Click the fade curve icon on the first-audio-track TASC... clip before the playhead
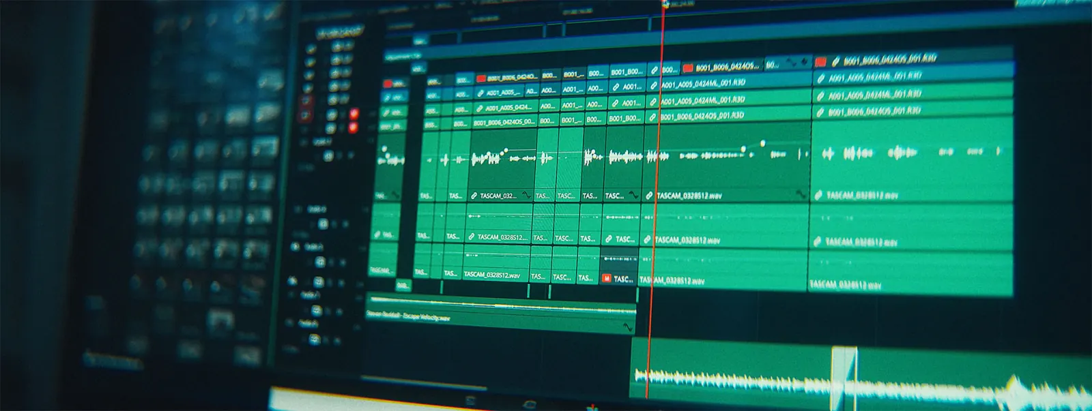 (x=634, y=196)
